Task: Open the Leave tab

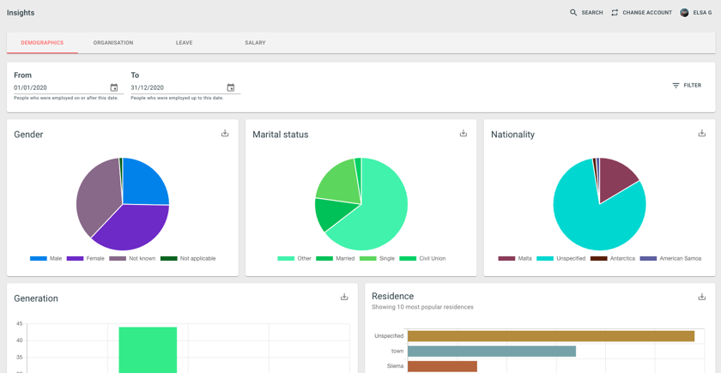Action: (184, 43)
